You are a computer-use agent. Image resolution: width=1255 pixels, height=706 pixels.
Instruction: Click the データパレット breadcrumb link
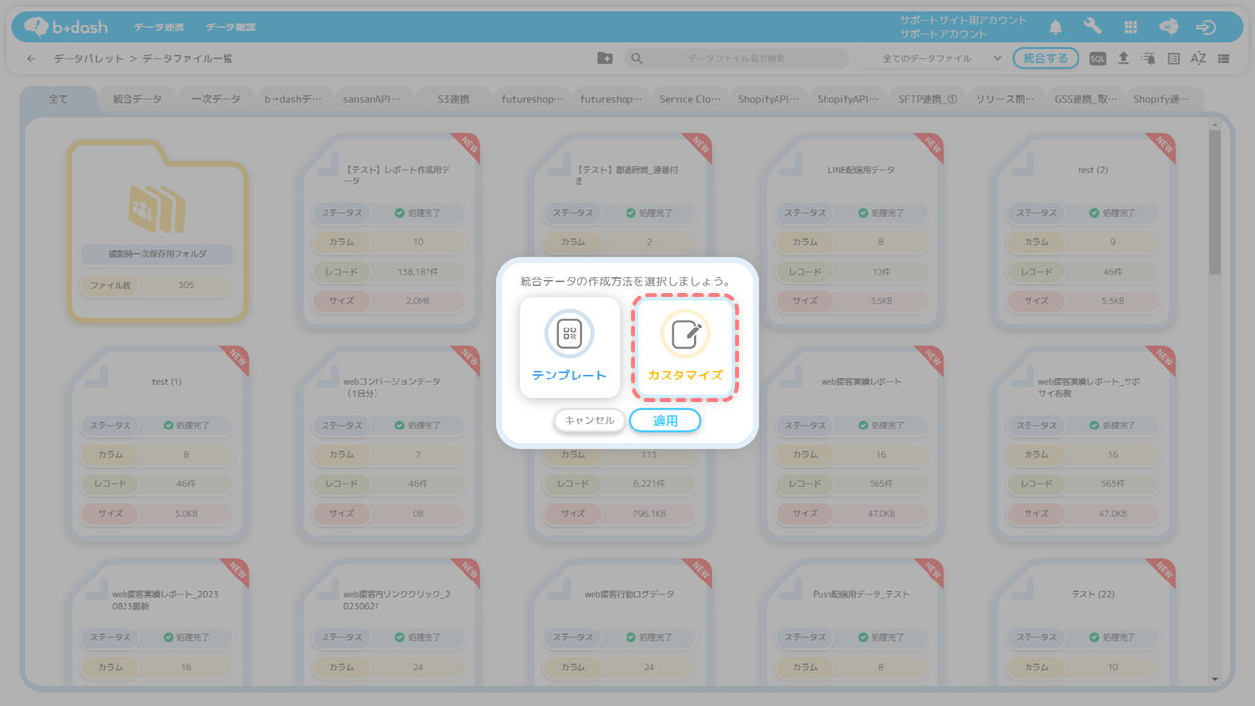coord(88,59)
